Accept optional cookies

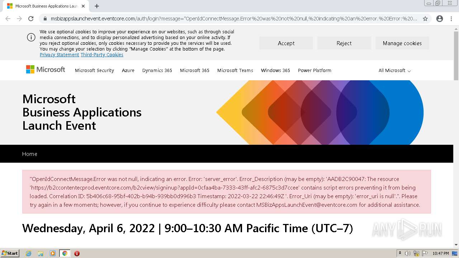click(x=286, y=43)
